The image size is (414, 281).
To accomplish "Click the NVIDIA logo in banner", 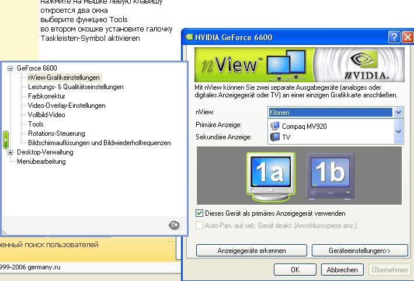I will (368, 64).
